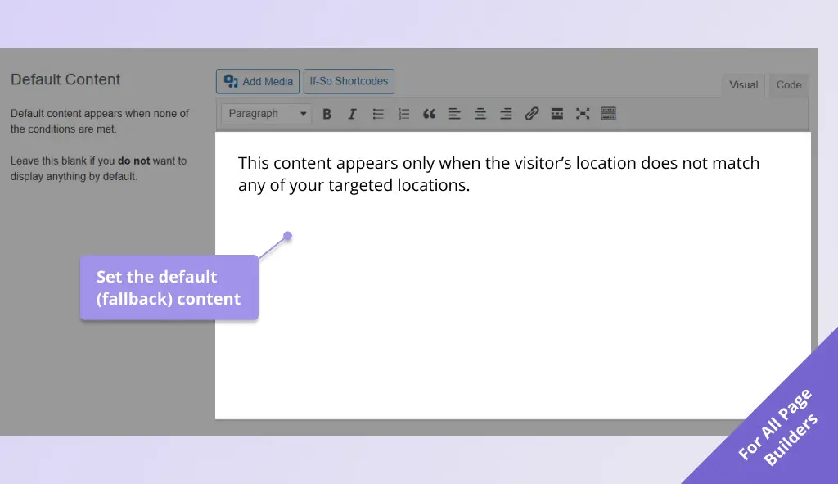
Task: Apply italic formatting
Action: click(352, 114)
